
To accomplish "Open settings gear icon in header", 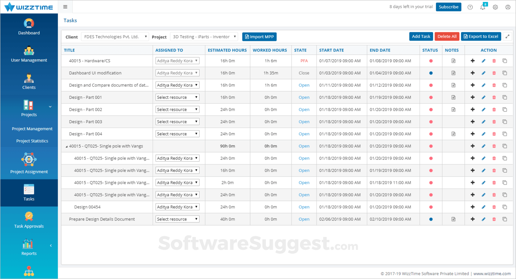I will coord(495,7).
